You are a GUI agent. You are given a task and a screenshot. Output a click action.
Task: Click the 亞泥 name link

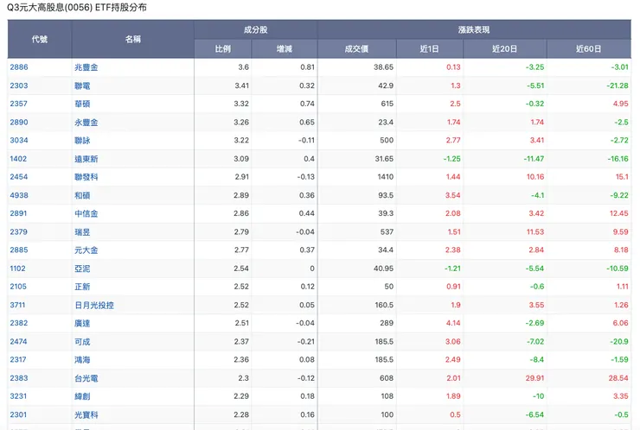point(82,269)
